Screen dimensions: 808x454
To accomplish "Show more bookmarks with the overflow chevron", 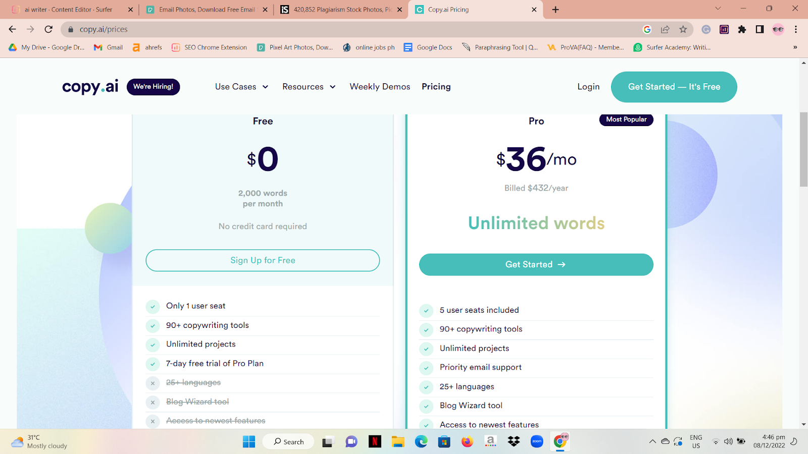I will [795, 47].
